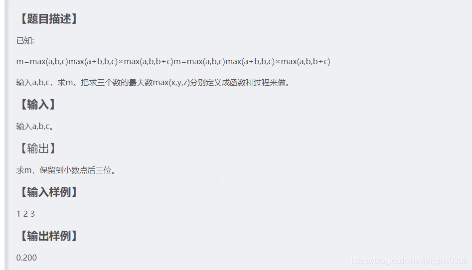Click the 【输出样例】 heading

click(x=48, y=236)
